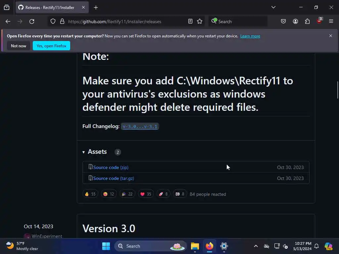339x254 pixels.
Task: Click Yes, open Firefox button
Action: click(x=51, y=46)
